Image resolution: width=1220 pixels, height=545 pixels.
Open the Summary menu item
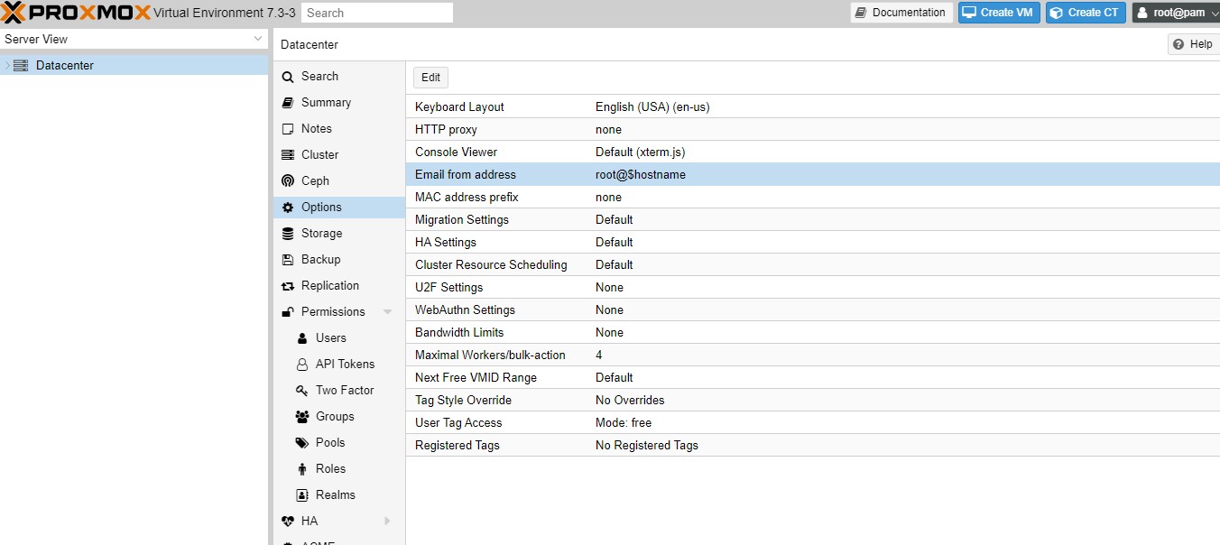(326, 103)
